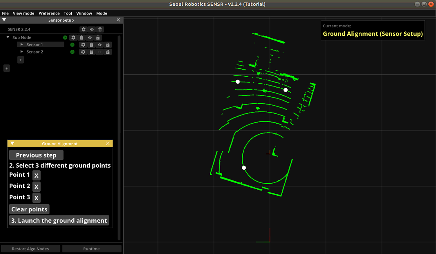Screen dimensions: 436x254
Task: Collapse the Sub Node tree
Action: [x=7, y=37]
